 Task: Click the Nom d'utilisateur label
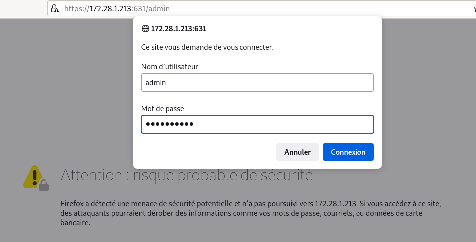click(x=169, y=67)
